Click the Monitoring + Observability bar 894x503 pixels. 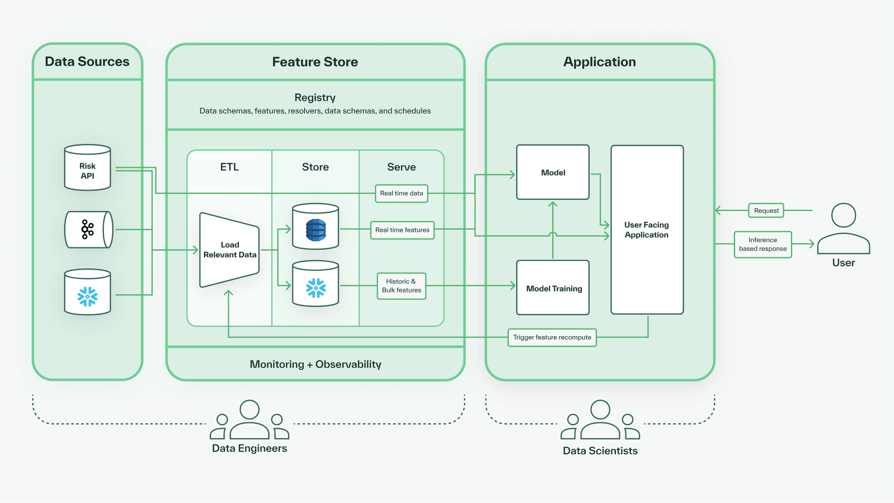pyautogui.click(x=315, y=364)
